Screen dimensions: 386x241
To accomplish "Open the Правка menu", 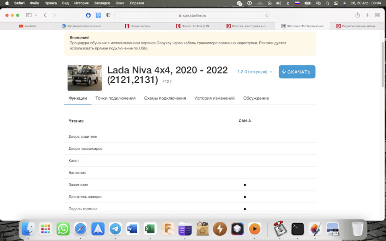I will [x=51, y=3].
